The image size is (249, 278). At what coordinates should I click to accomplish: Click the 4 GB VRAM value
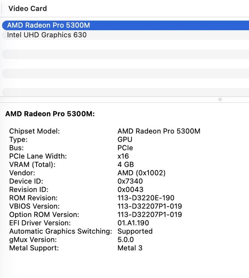[125, 164]
